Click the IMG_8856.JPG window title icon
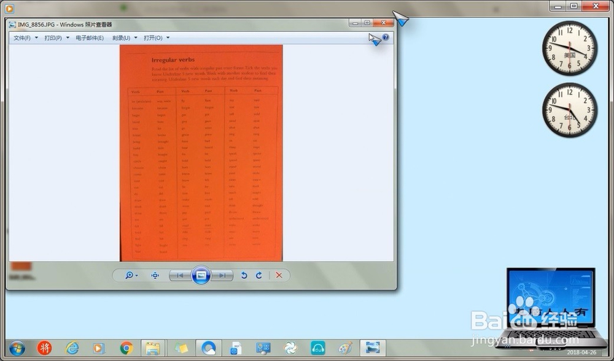The width and height of the screenshot is (614, 361). pos(12,25)
